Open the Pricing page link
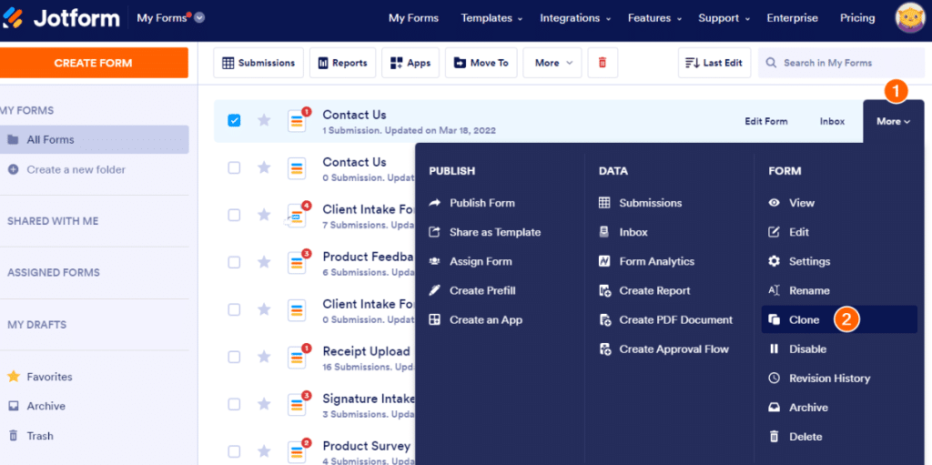 coord(857,18)
